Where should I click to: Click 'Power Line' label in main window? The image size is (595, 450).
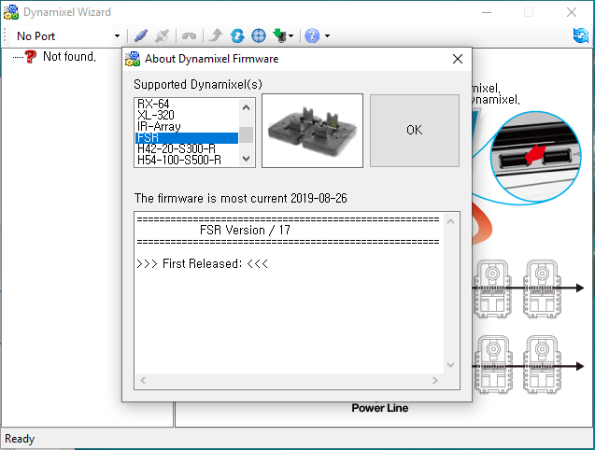(x=380, y=408)
